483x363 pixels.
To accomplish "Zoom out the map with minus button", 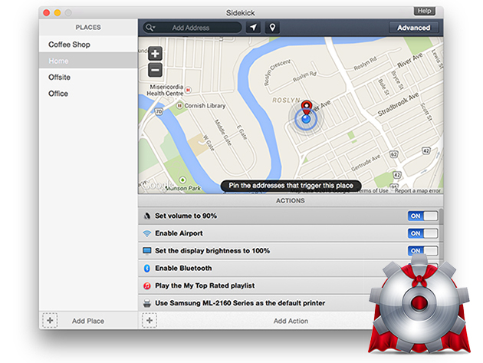I will [155, 70].
